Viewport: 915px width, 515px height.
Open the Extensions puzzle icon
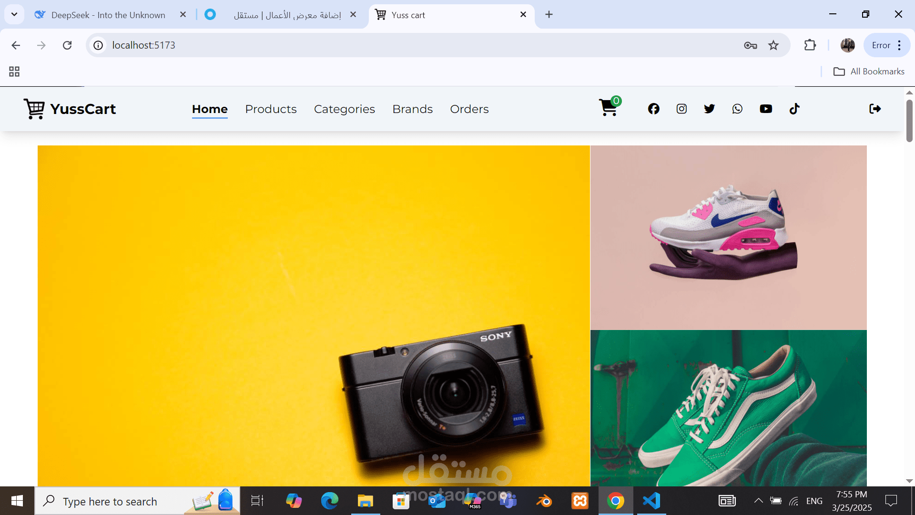coord(810,45)
